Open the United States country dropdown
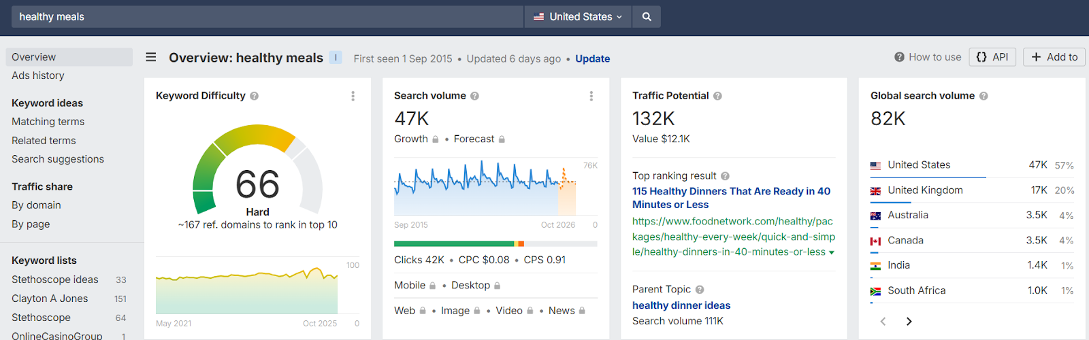Image resolution: width=1089 pixels, height=340 pixels. 578,17
